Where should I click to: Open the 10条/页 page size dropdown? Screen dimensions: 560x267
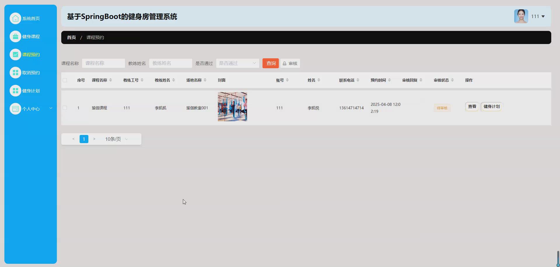(x=116, y=139)
